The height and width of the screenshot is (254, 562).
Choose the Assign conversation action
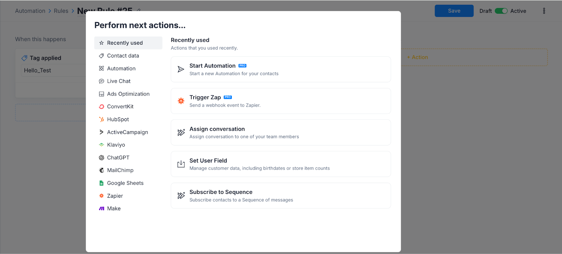pos(280,132)
